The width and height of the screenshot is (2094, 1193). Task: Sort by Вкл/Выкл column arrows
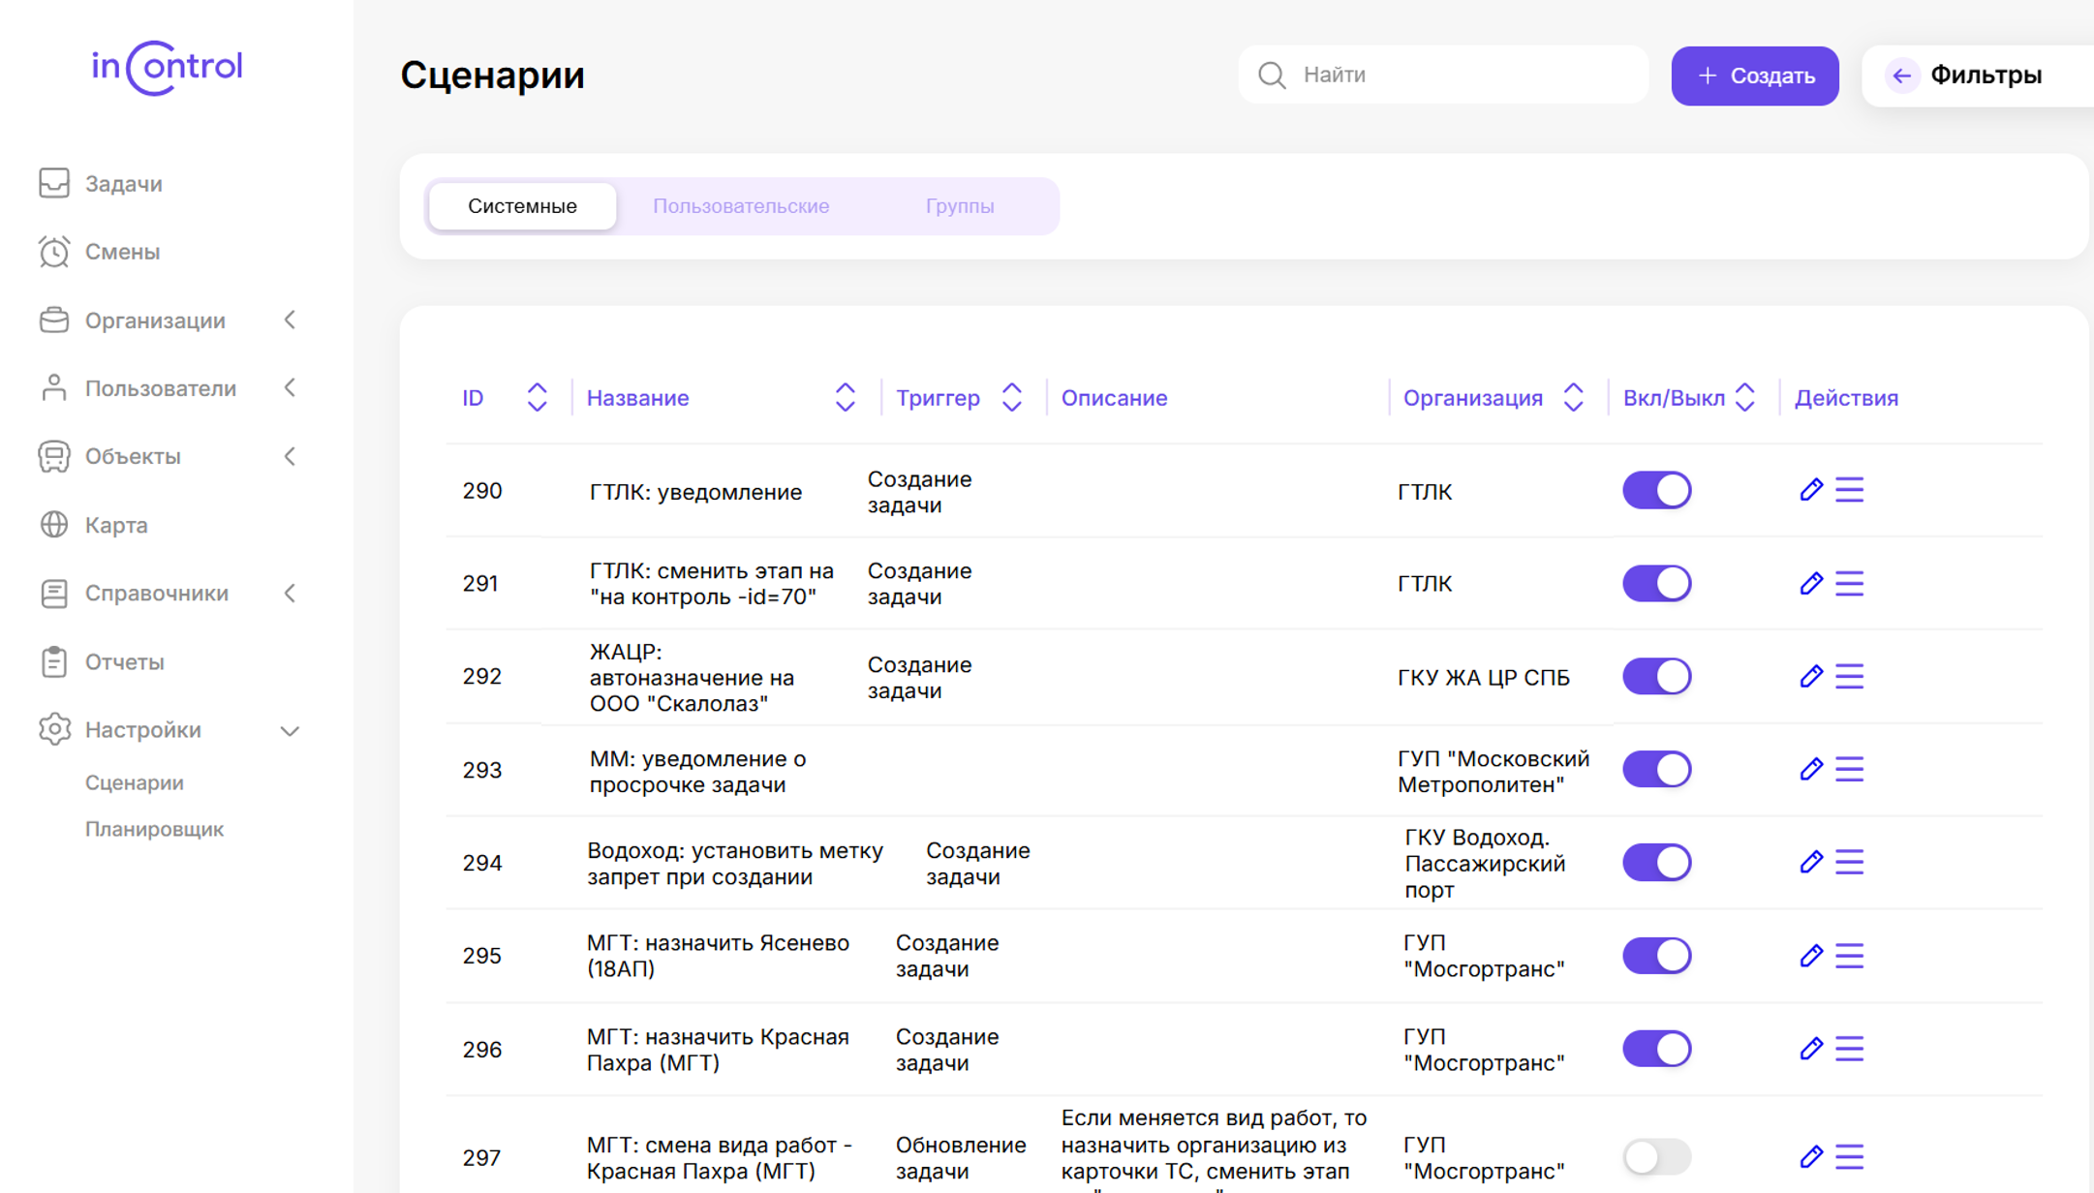coord(1745,397)
